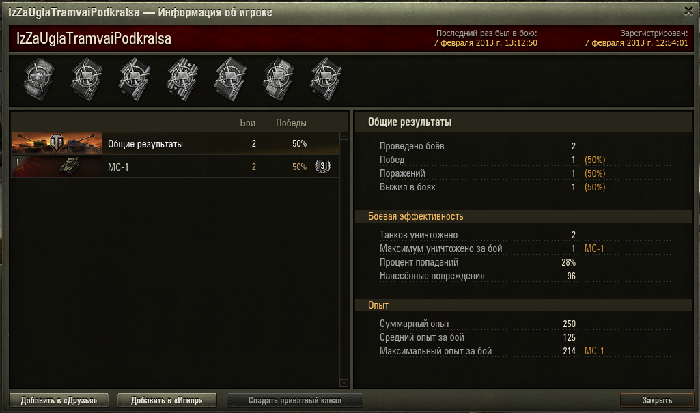Viewport: 700px width, 413px height.
Task: Open МС-1 link beside Максимум уничтожено за бой
Action: point(594,248)
